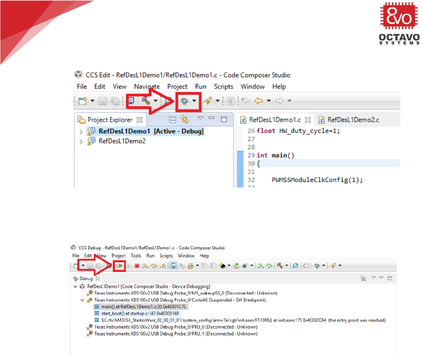The image size is (423, 356).
Task: Click the folder with curly braces icon
Action: point(191,266)
